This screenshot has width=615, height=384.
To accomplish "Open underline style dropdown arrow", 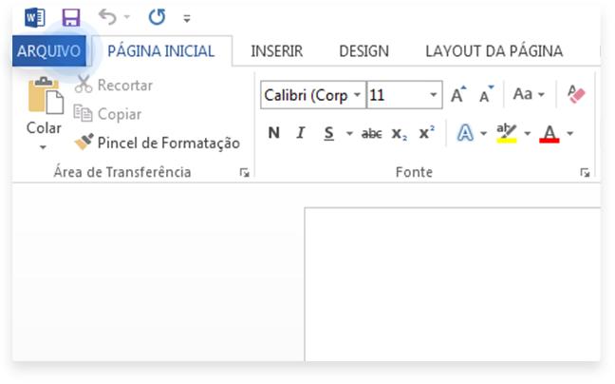I will [349, 133].
